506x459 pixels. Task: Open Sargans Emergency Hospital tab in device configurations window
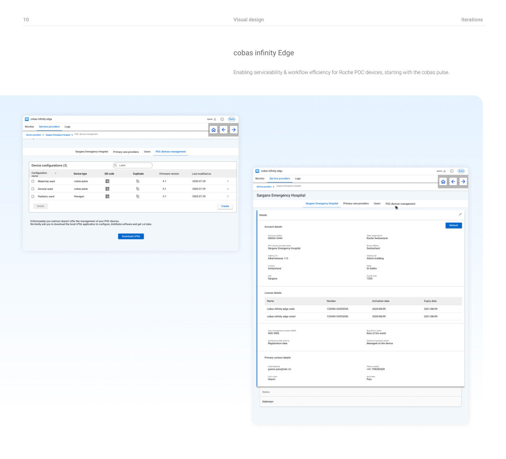tap(92, 152)
